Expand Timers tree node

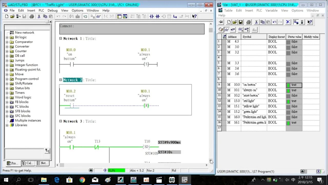pyautogui.click(x=7, y=93)
